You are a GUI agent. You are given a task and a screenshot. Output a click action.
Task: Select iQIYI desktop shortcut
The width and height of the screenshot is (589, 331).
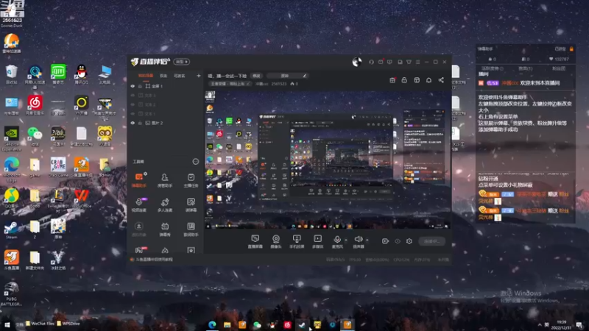[58, 74]
